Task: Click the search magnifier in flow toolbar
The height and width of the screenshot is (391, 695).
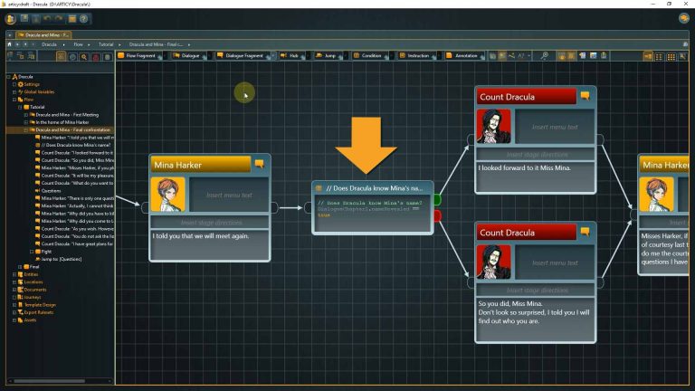Action: (x=544, y=55)
